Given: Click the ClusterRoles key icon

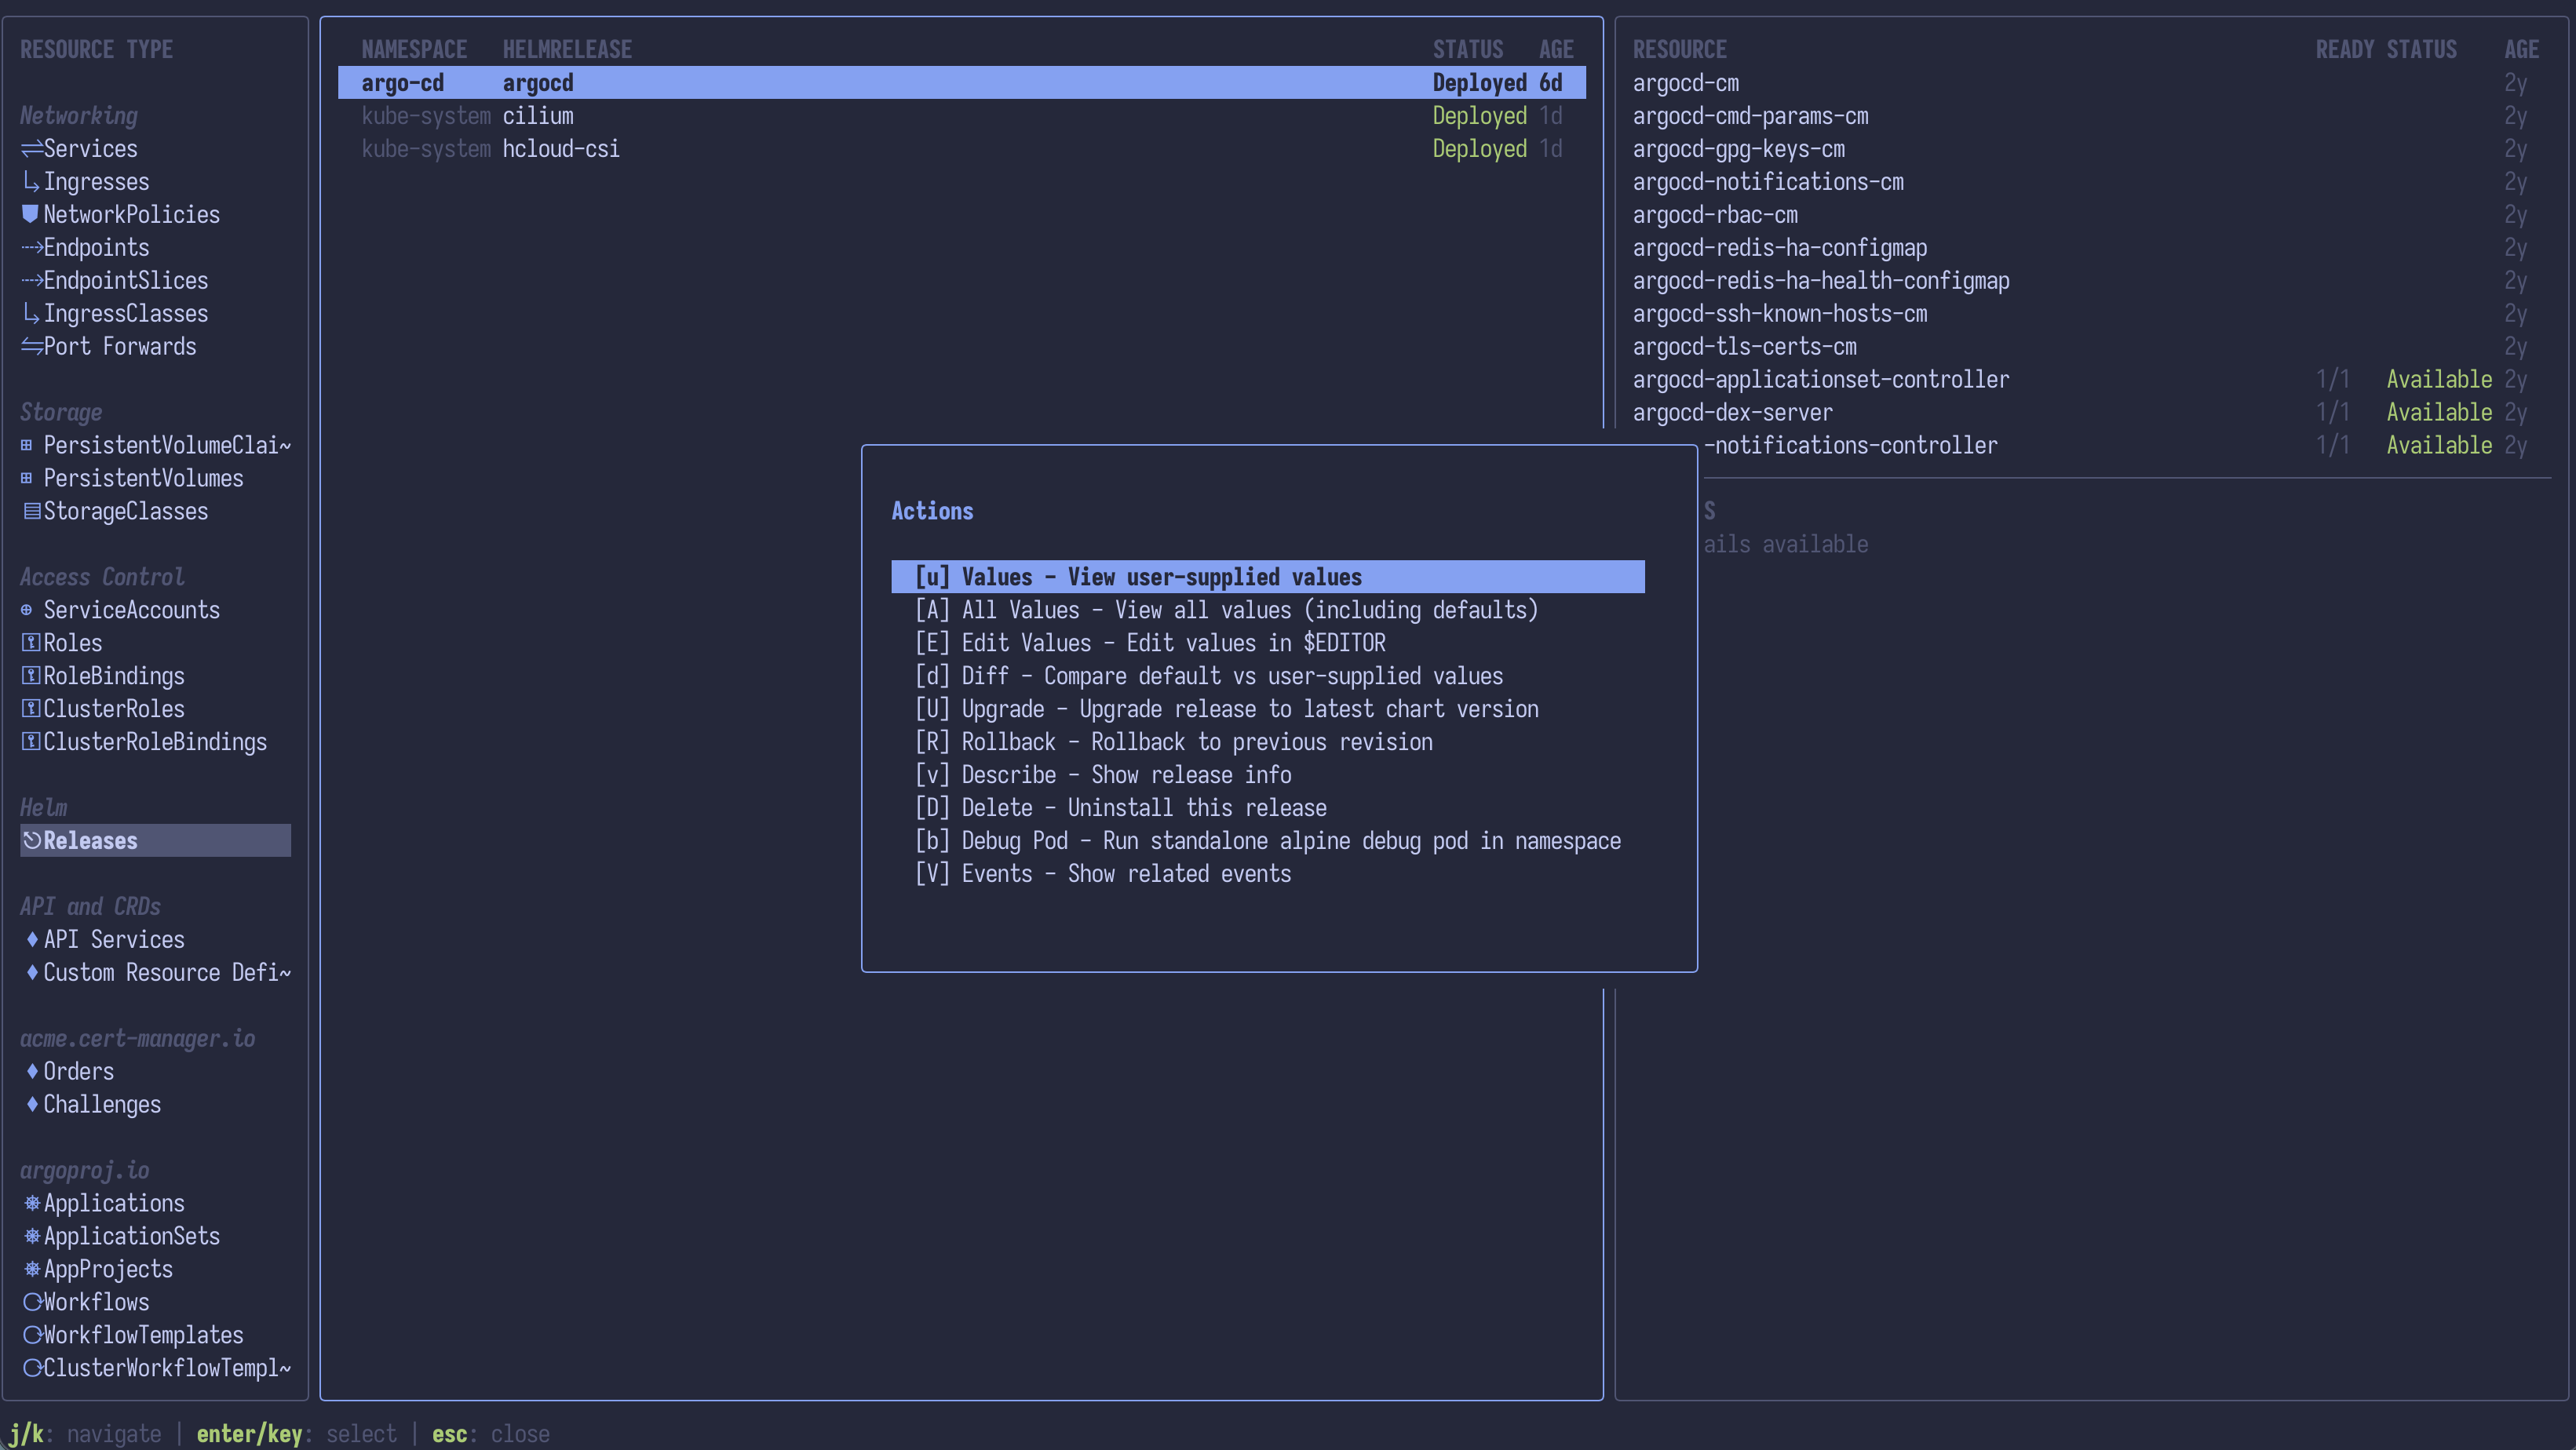Looking at the screenshot, I should coord(31,709).
